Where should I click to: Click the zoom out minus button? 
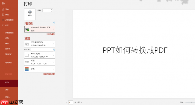pos(185,102)
